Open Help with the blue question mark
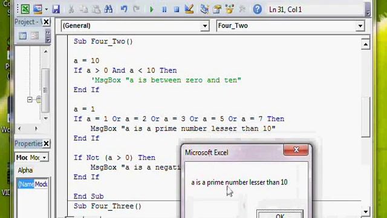The height and width of the screenshot is (218, 387). tap(257, 10)
